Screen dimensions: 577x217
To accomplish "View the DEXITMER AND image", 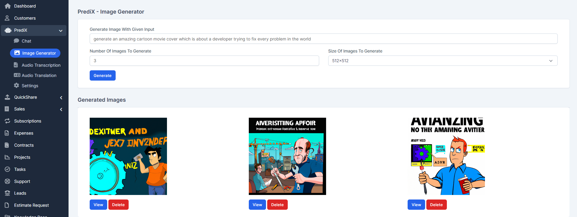I will (98, 205).
